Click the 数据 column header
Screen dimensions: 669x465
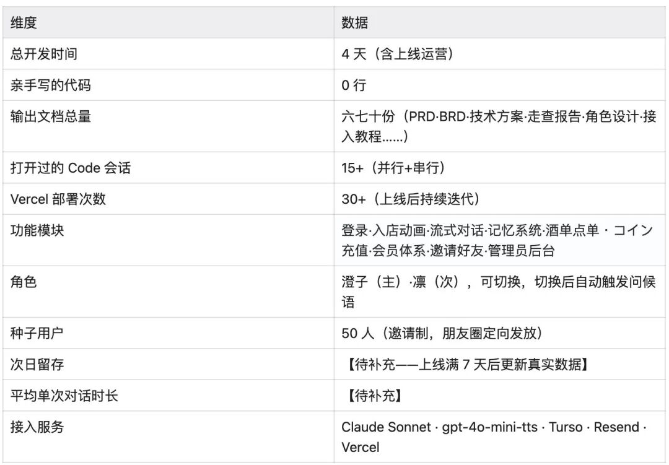point(355,23)
